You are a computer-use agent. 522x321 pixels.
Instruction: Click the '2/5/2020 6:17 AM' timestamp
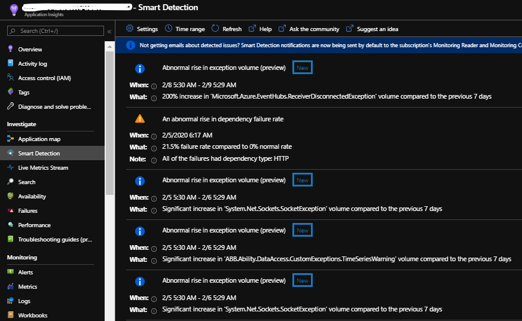187,135
